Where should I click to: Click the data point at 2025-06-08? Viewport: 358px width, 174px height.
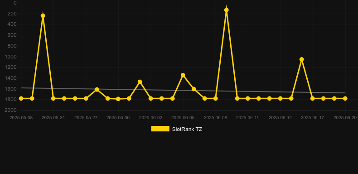tap(216, 98)
